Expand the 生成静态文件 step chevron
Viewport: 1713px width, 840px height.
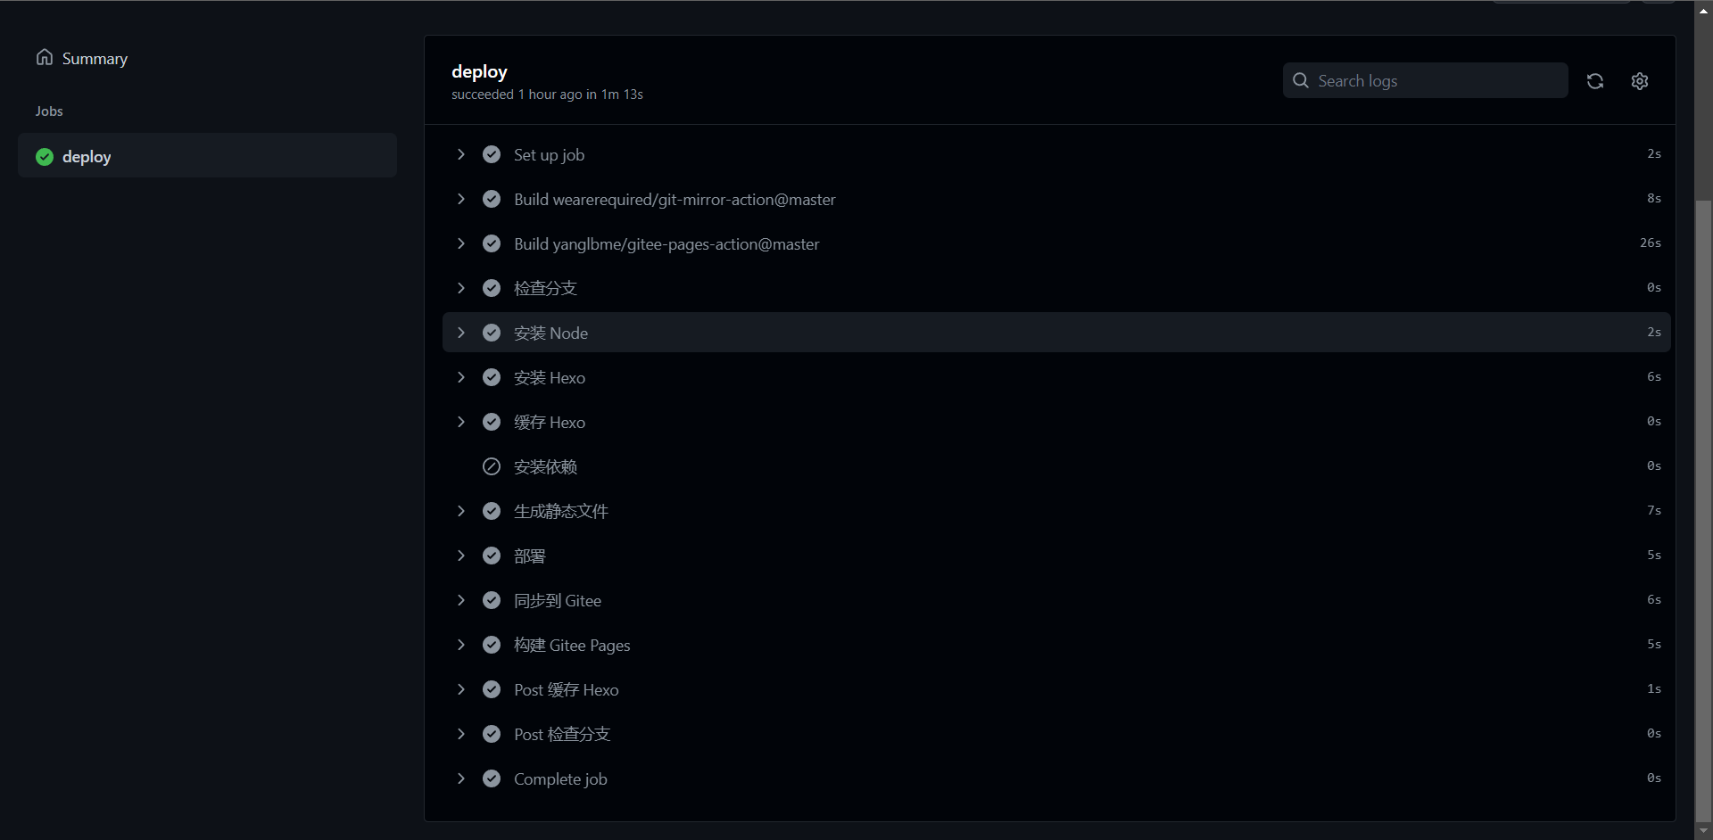[461, 511]
